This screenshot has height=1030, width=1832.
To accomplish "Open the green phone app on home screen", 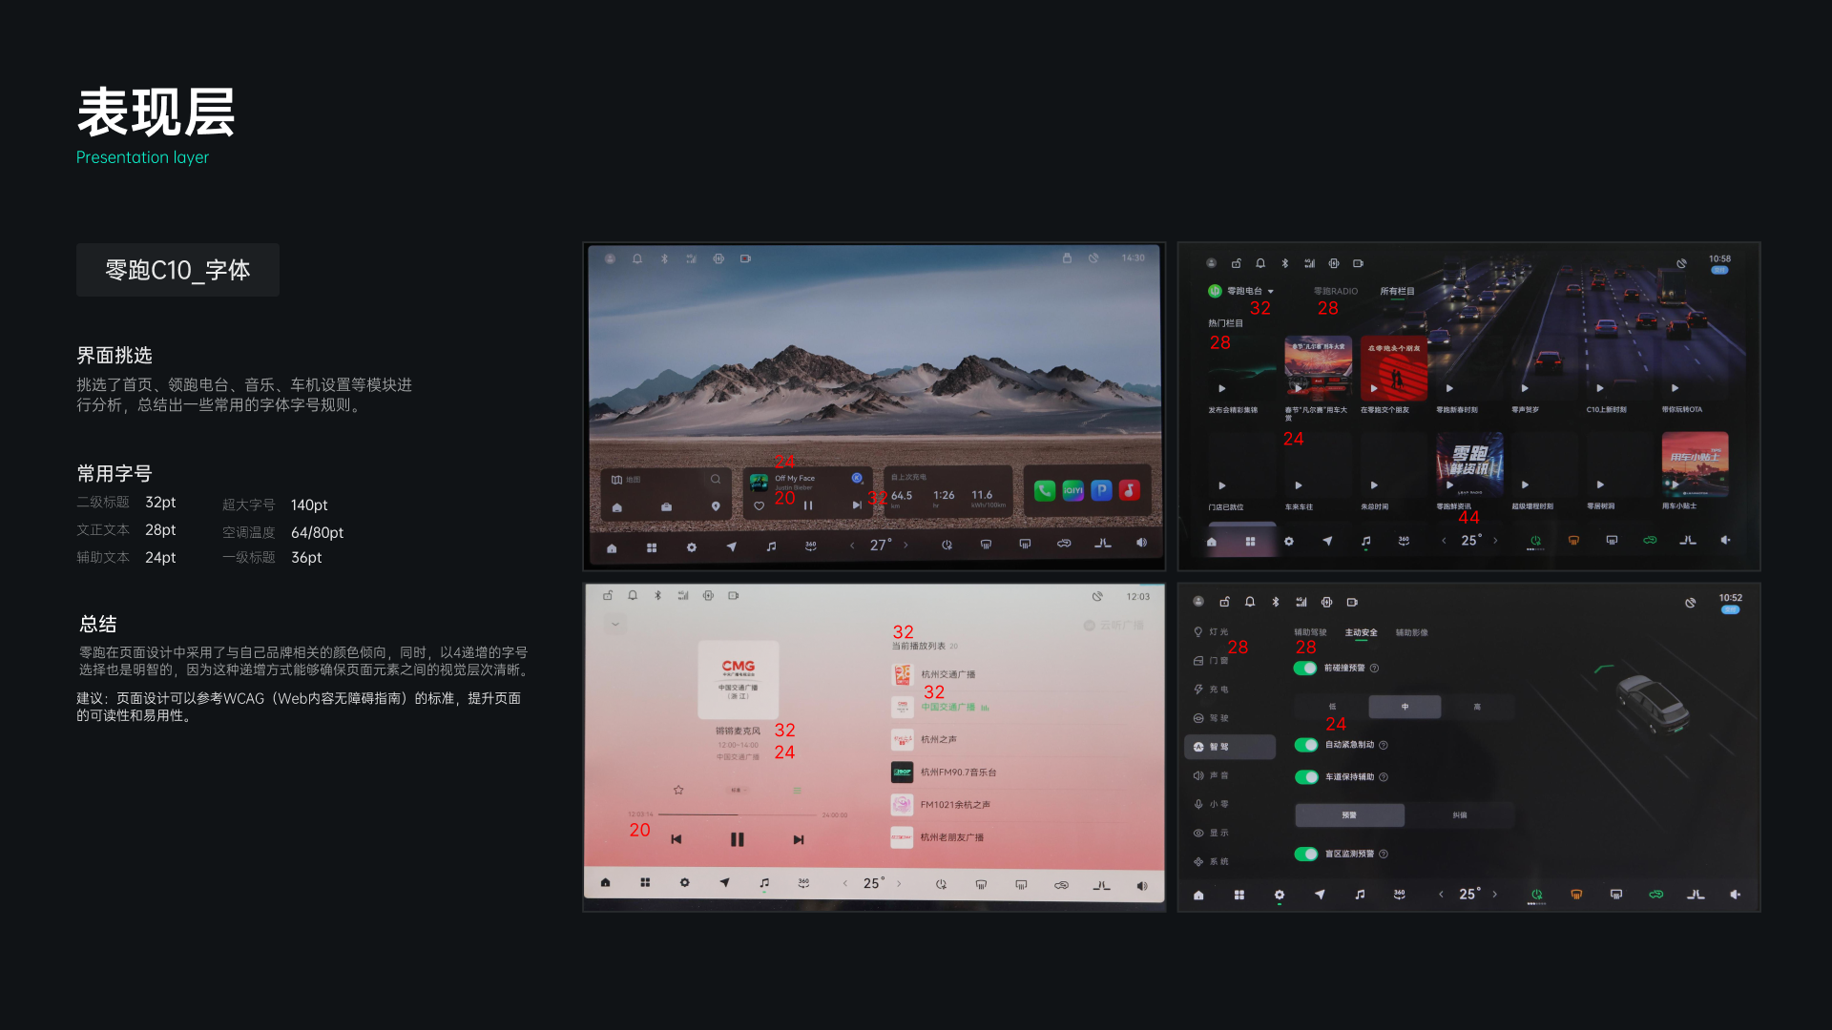I will (x=1045, y=490).
